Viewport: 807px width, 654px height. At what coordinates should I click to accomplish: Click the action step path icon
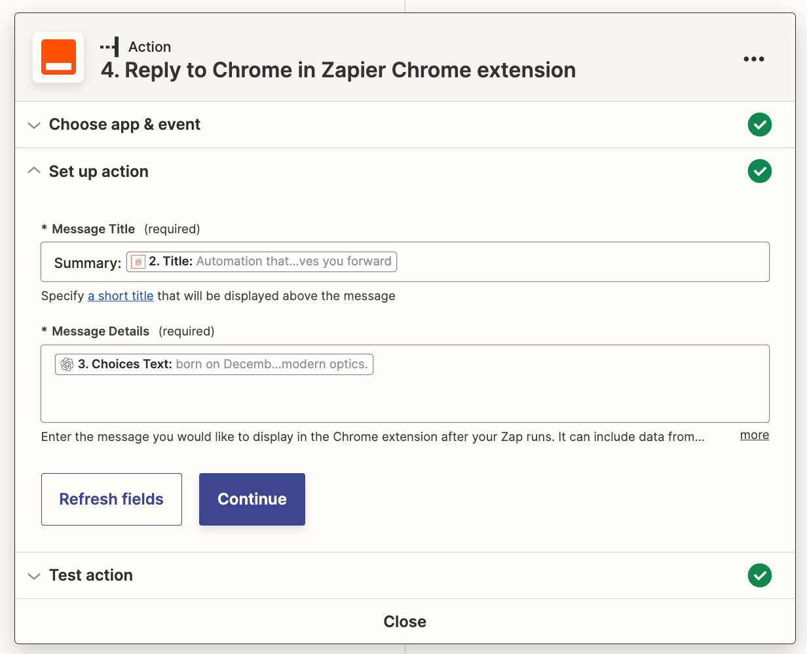click(109, 47)
